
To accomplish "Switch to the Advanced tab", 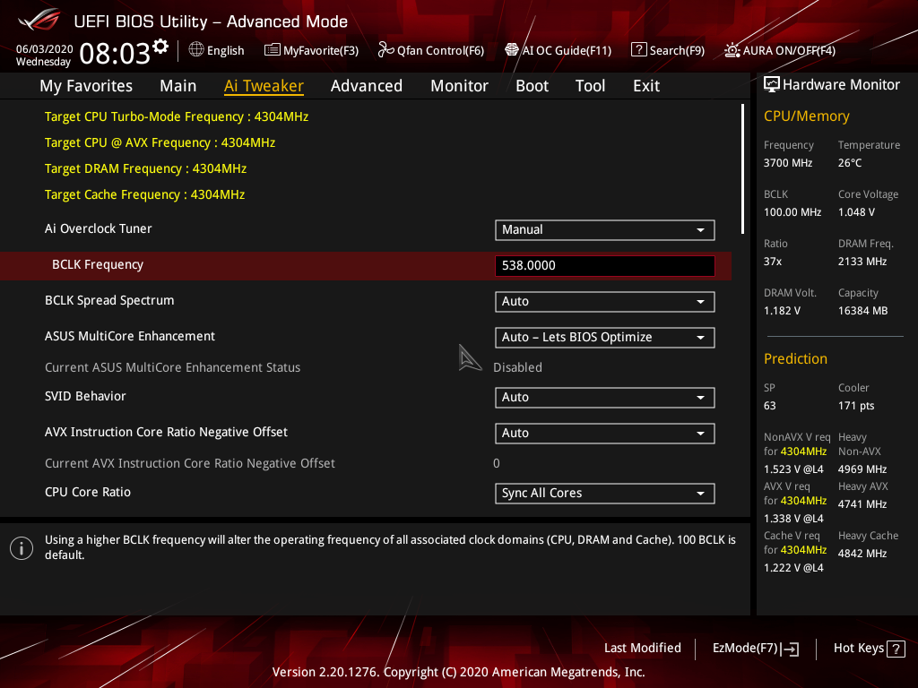I will pos(367,85).
